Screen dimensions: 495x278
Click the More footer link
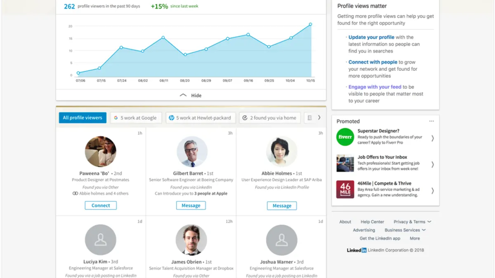click(x=415, y=238)
